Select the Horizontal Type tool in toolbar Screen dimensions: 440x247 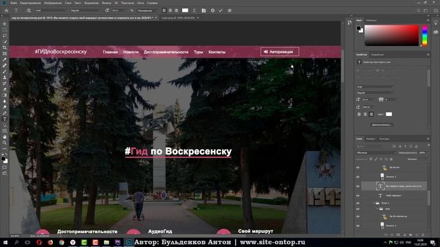(5, 119)
